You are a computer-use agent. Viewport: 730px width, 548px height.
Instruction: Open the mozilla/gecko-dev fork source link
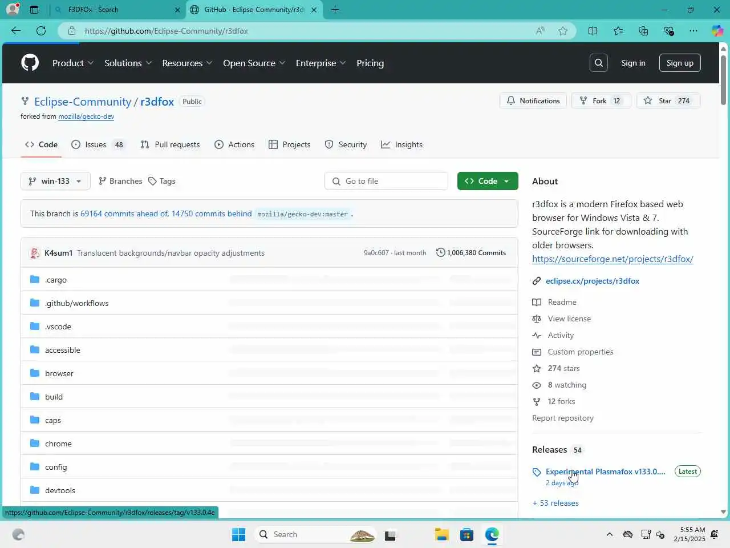(x=86, y=116)
